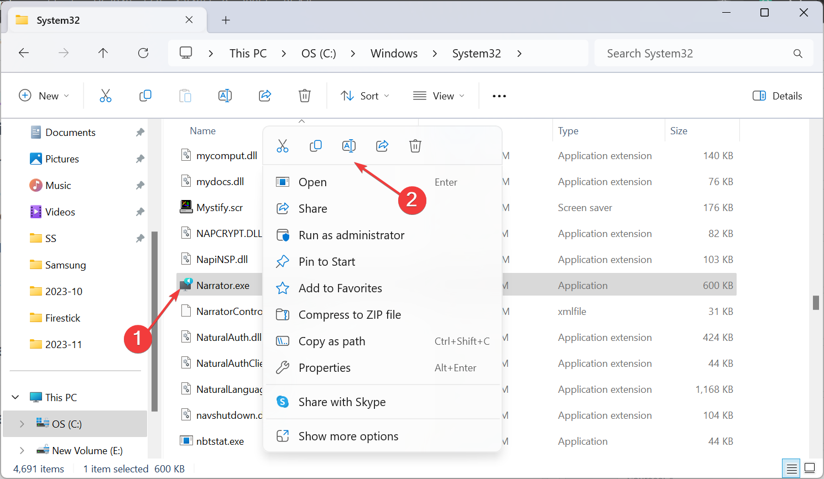Enable details view layout

pyautogui.click(x=791, y=468)
